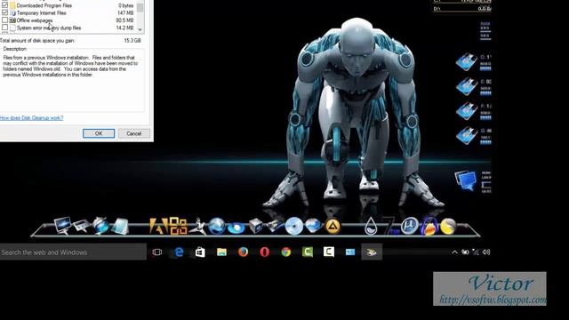Open Opera from taskbar
This screenshot has width=569, height=320.
(265, 252)
